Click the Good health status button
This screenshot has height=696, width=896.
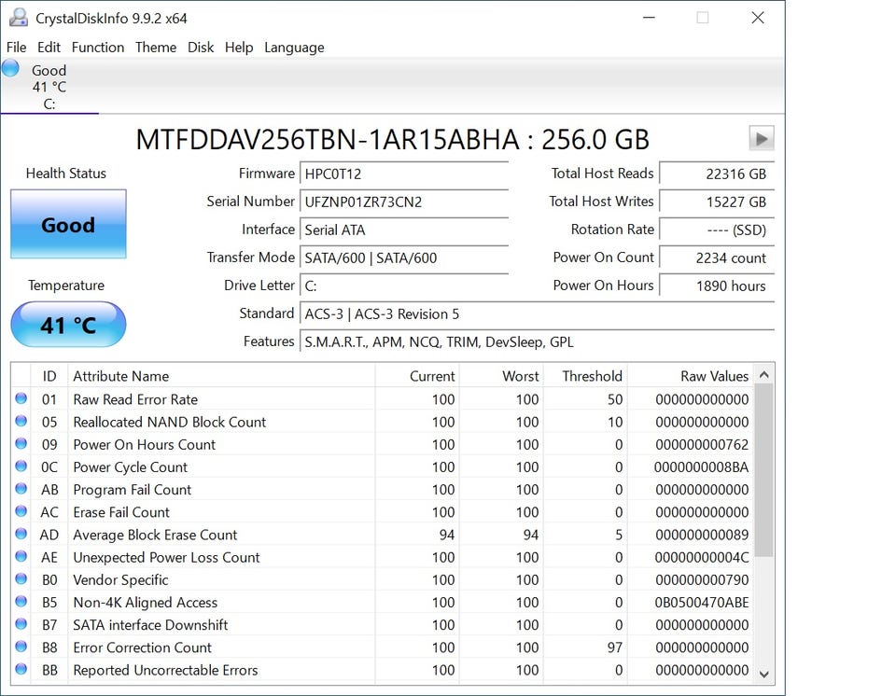tap(68, 225)
